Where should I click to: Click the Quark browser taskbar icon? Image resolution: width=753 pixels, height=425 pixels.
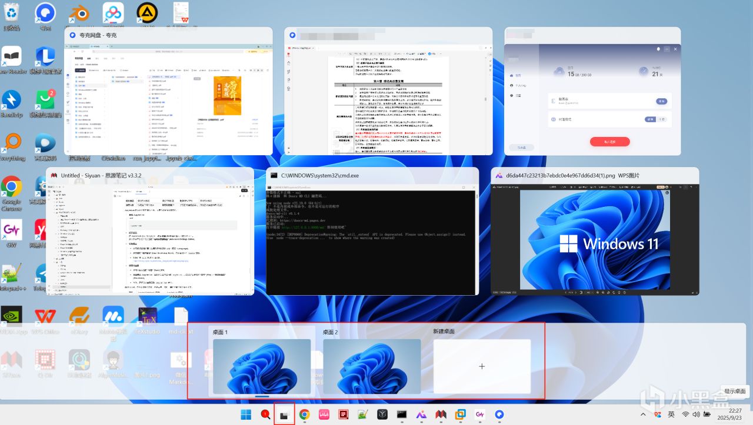[499, 414]
